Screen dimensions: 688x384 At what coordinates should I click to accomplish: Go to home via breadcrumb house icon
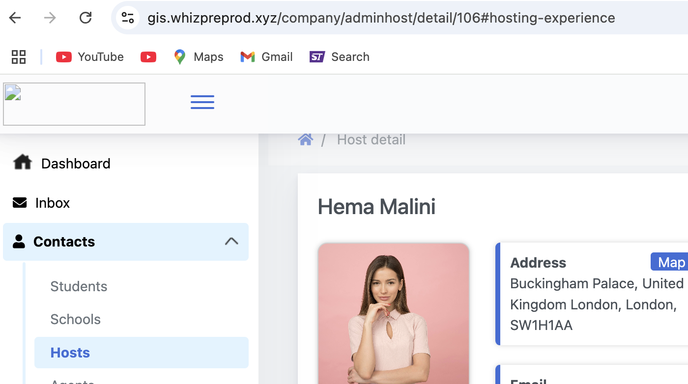(x=306, y=140)
